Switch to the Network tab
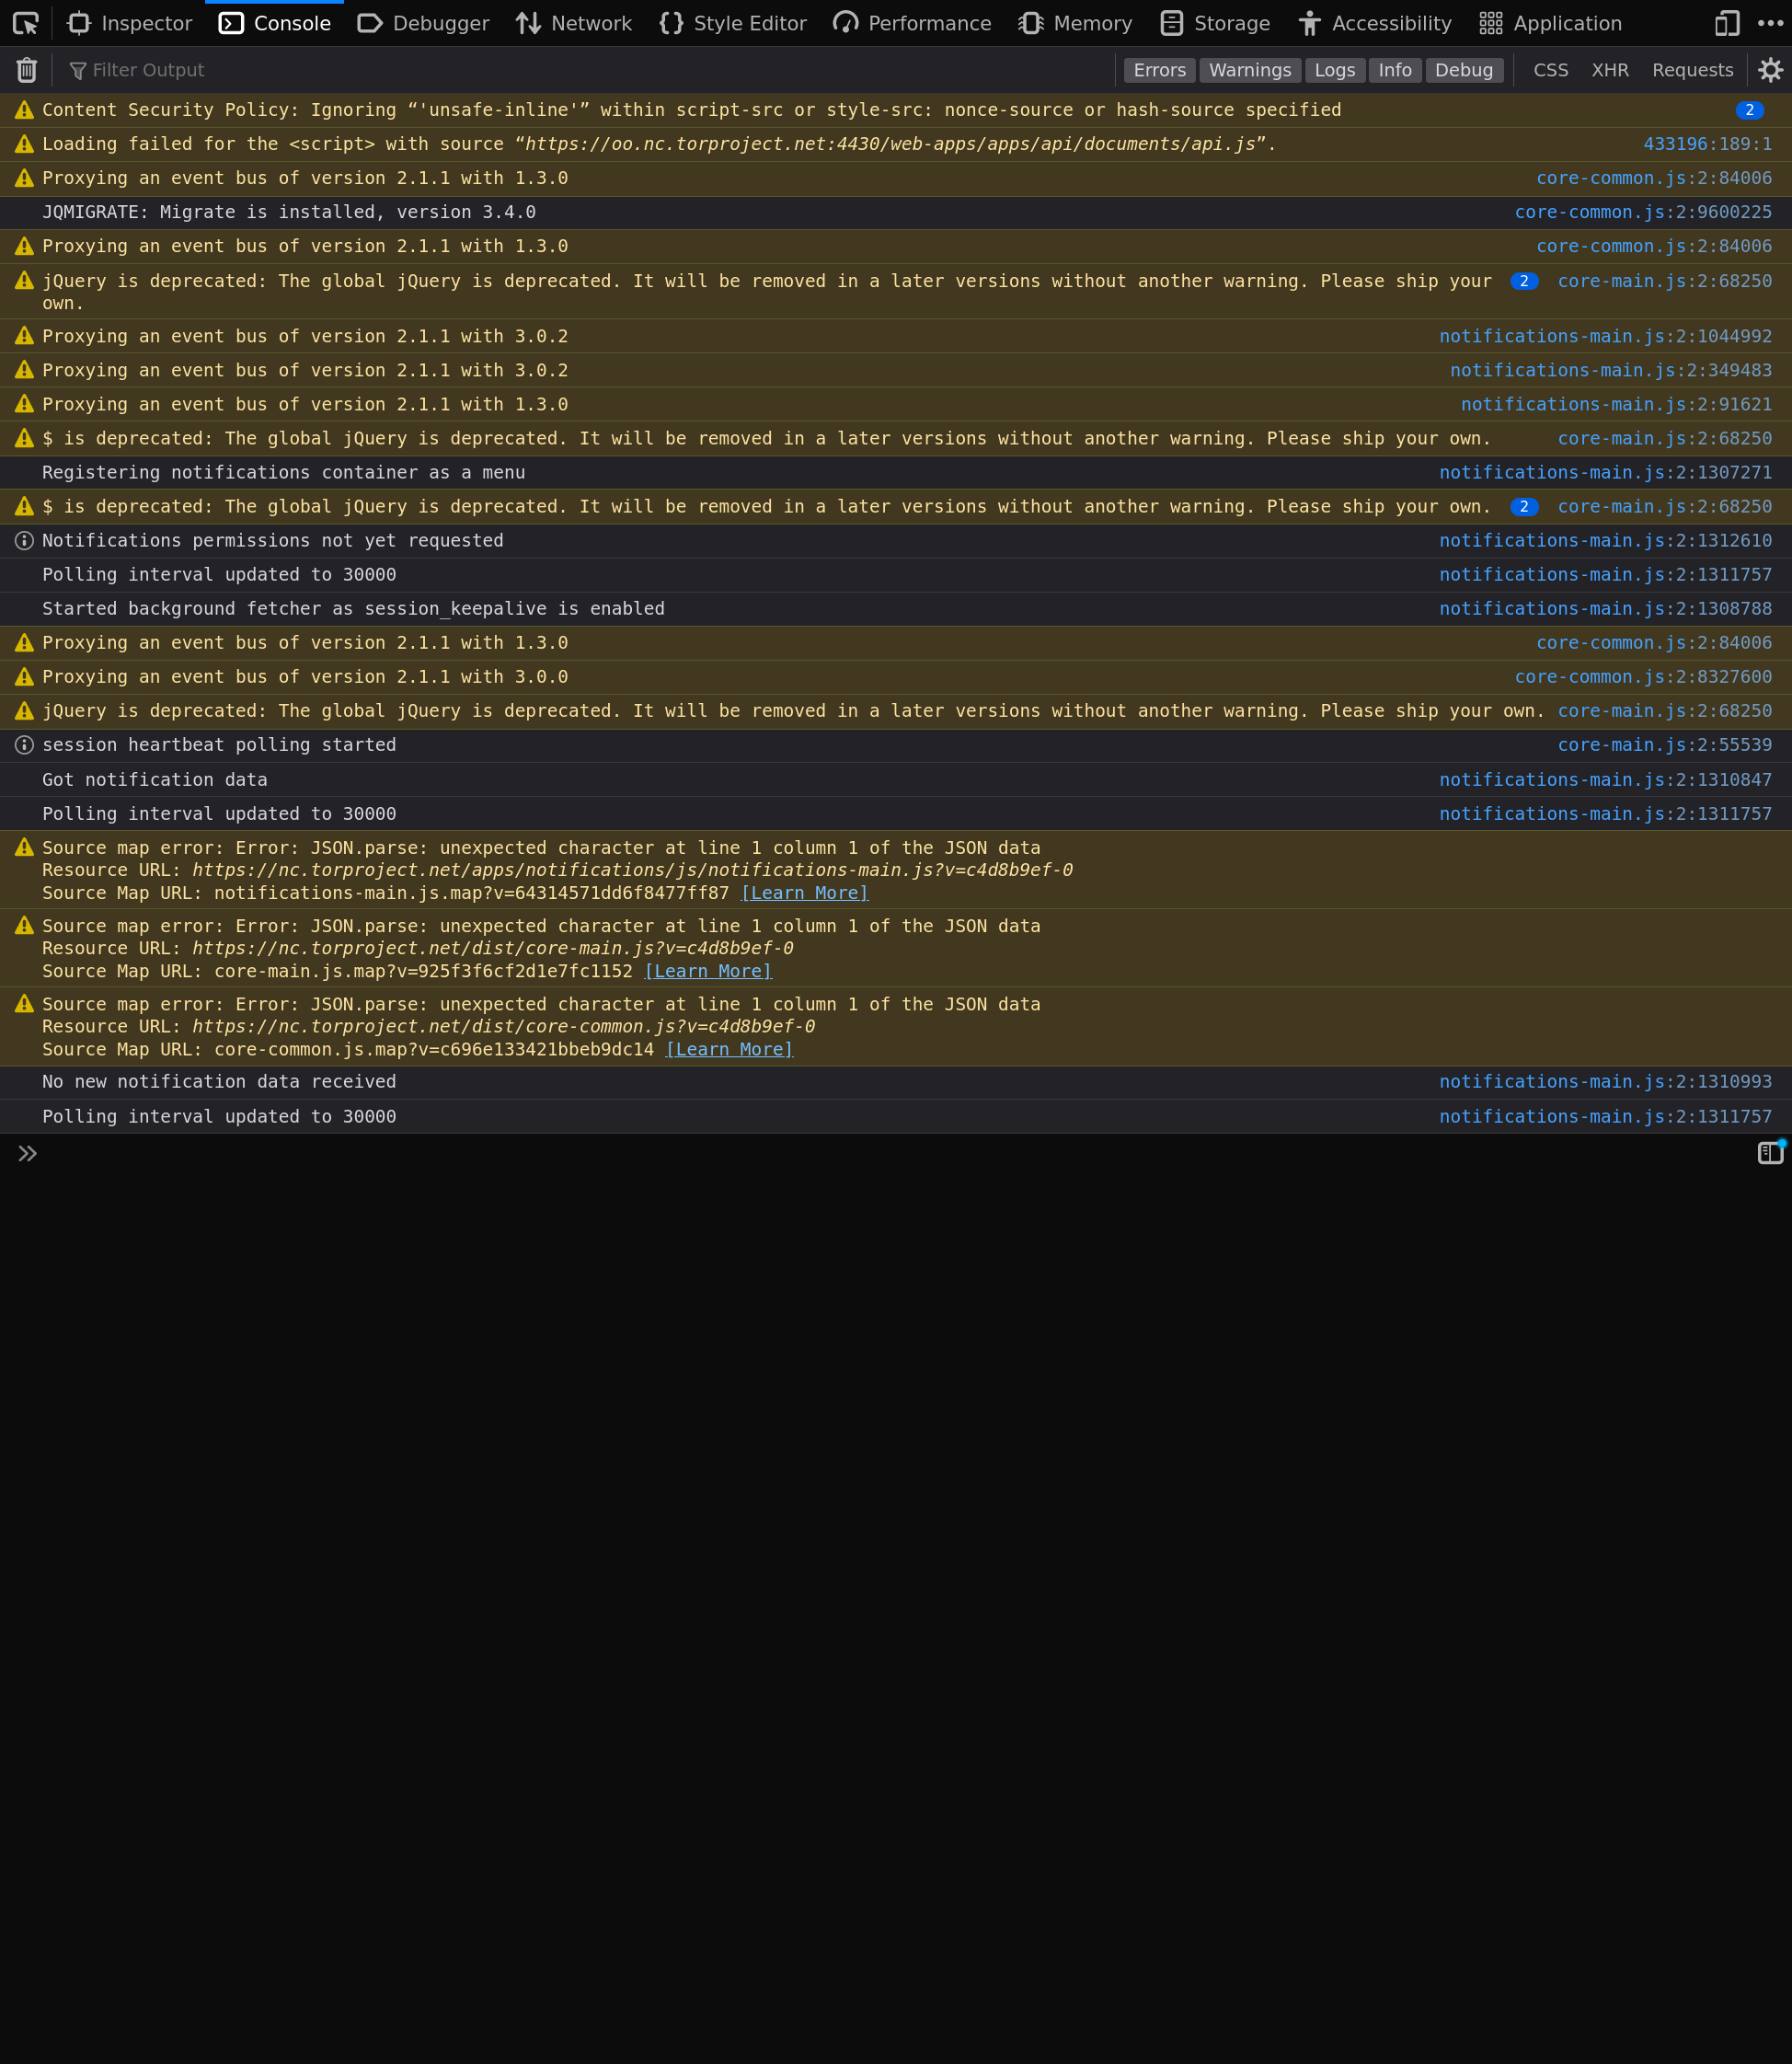The width and height of the screenshot is (1792, 2064). click(574, 23)
